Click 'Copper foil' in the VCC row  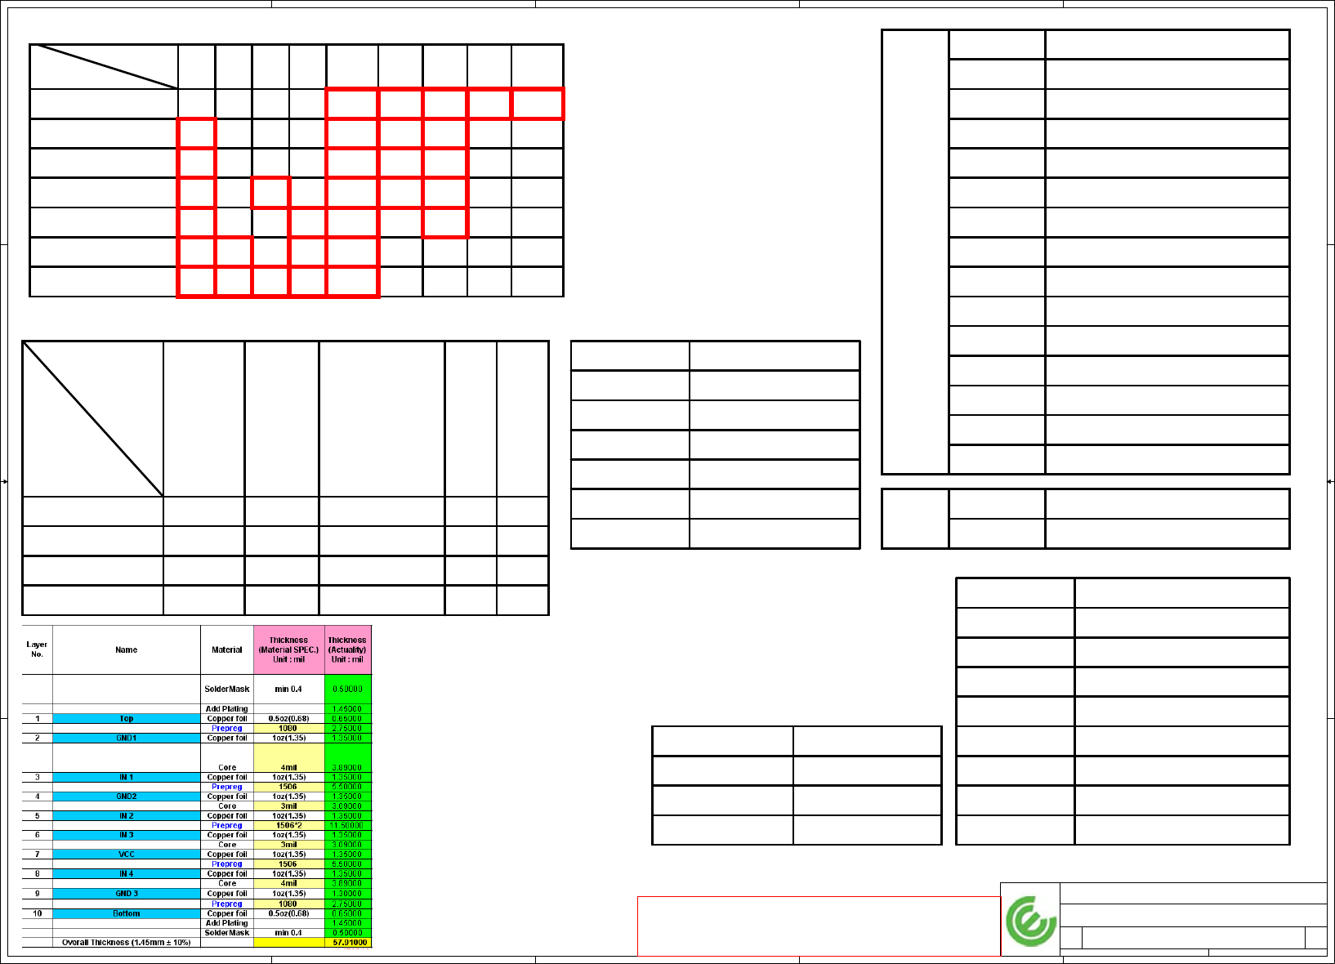click(227, 855)
